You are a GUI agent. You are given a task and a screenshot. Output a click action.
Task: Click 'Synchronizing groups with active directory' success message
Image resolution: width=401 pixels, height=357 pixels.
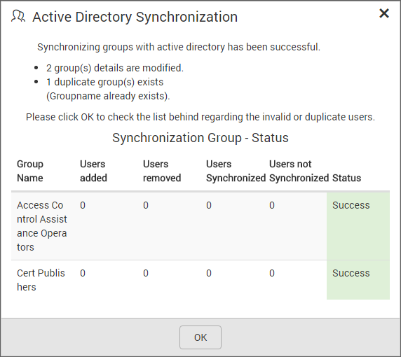click(179, 47)
